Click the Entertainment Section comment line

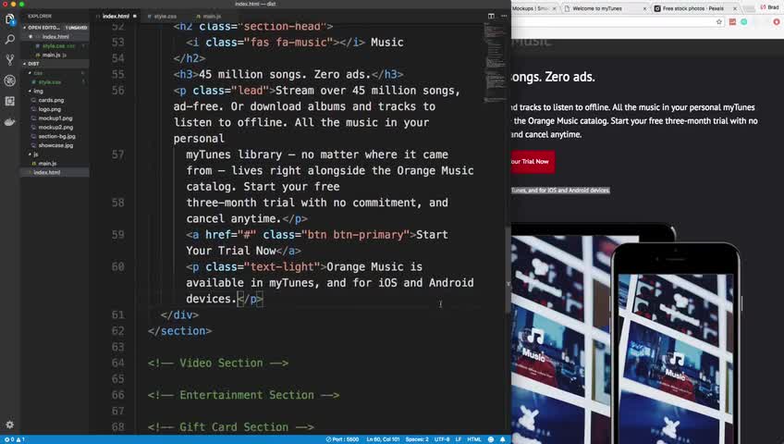tap(243, 395)
